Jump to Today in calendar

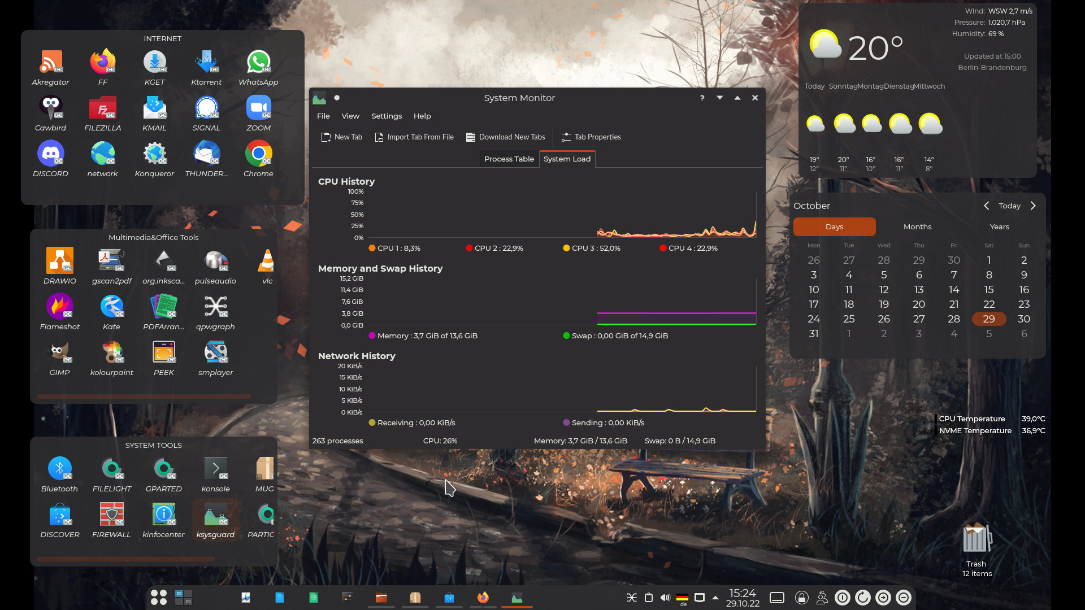click(1010, 206)
